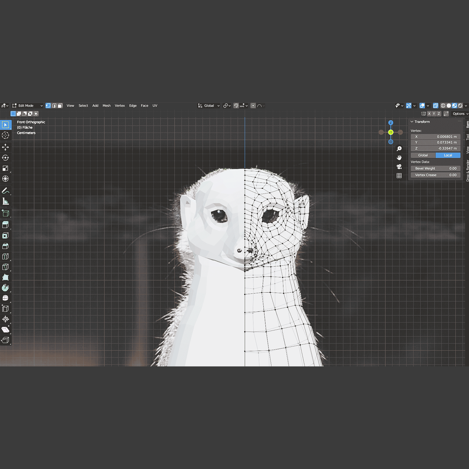Select the Extrude Region tool
The image size is (469, 469).
(5, 225)
